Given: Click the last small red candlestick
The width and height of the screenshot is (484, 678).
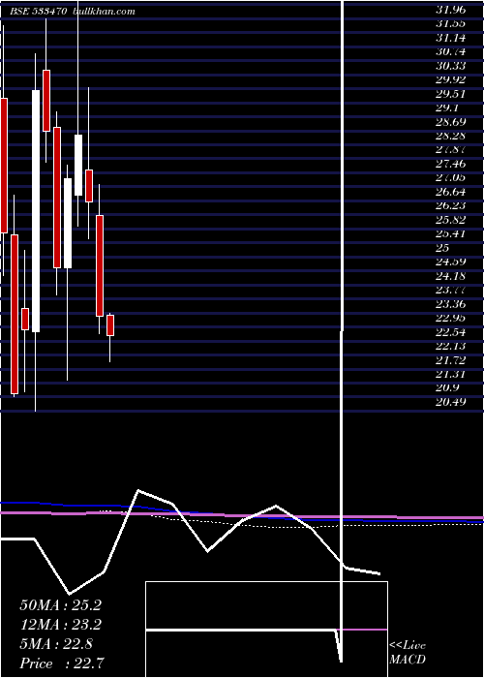Looking at the screenshot, I should pyautogui.click(x=110, y=325).
